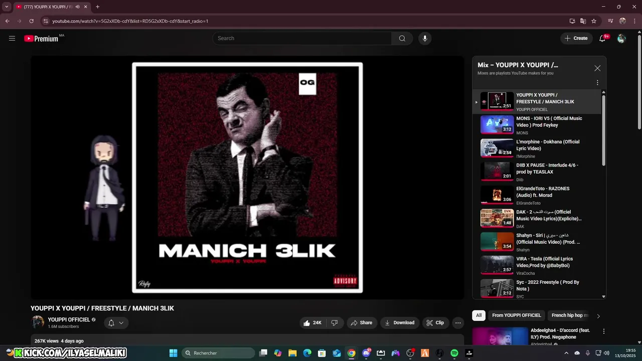Click the search magnifier button
The width and height of the screenshot is (642, 361).
pyautogui.click(x=402, y=39)
